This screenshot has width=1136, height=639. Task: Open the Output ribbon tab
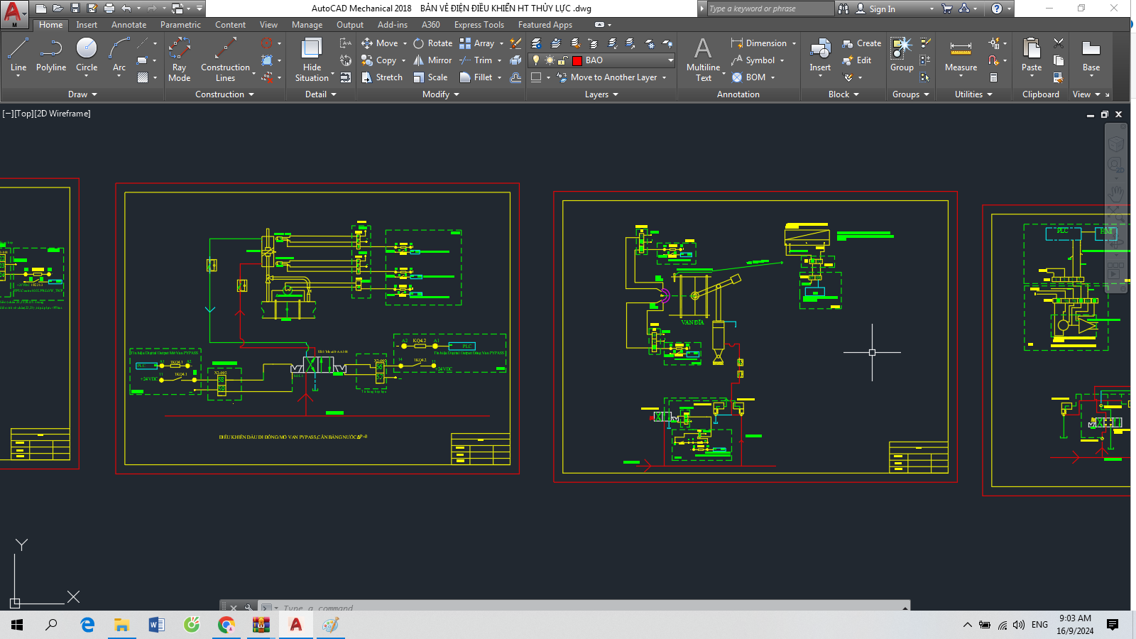click(x=350, y=25)
